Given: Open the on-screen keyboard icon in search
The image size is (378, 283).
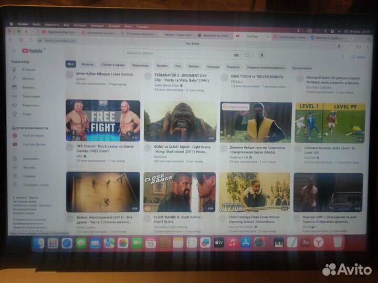Looking at the screenshot, I should pyautogui.click(x=236, y=55).
